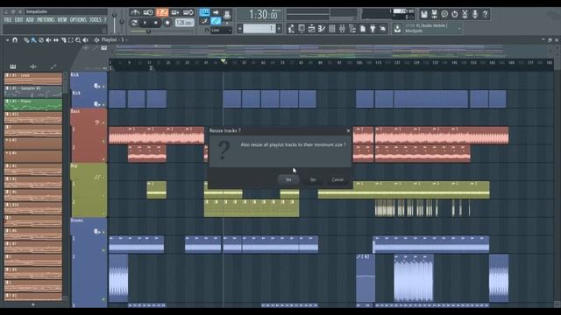Stop playback with the Stop button

[x=156, y=23]
